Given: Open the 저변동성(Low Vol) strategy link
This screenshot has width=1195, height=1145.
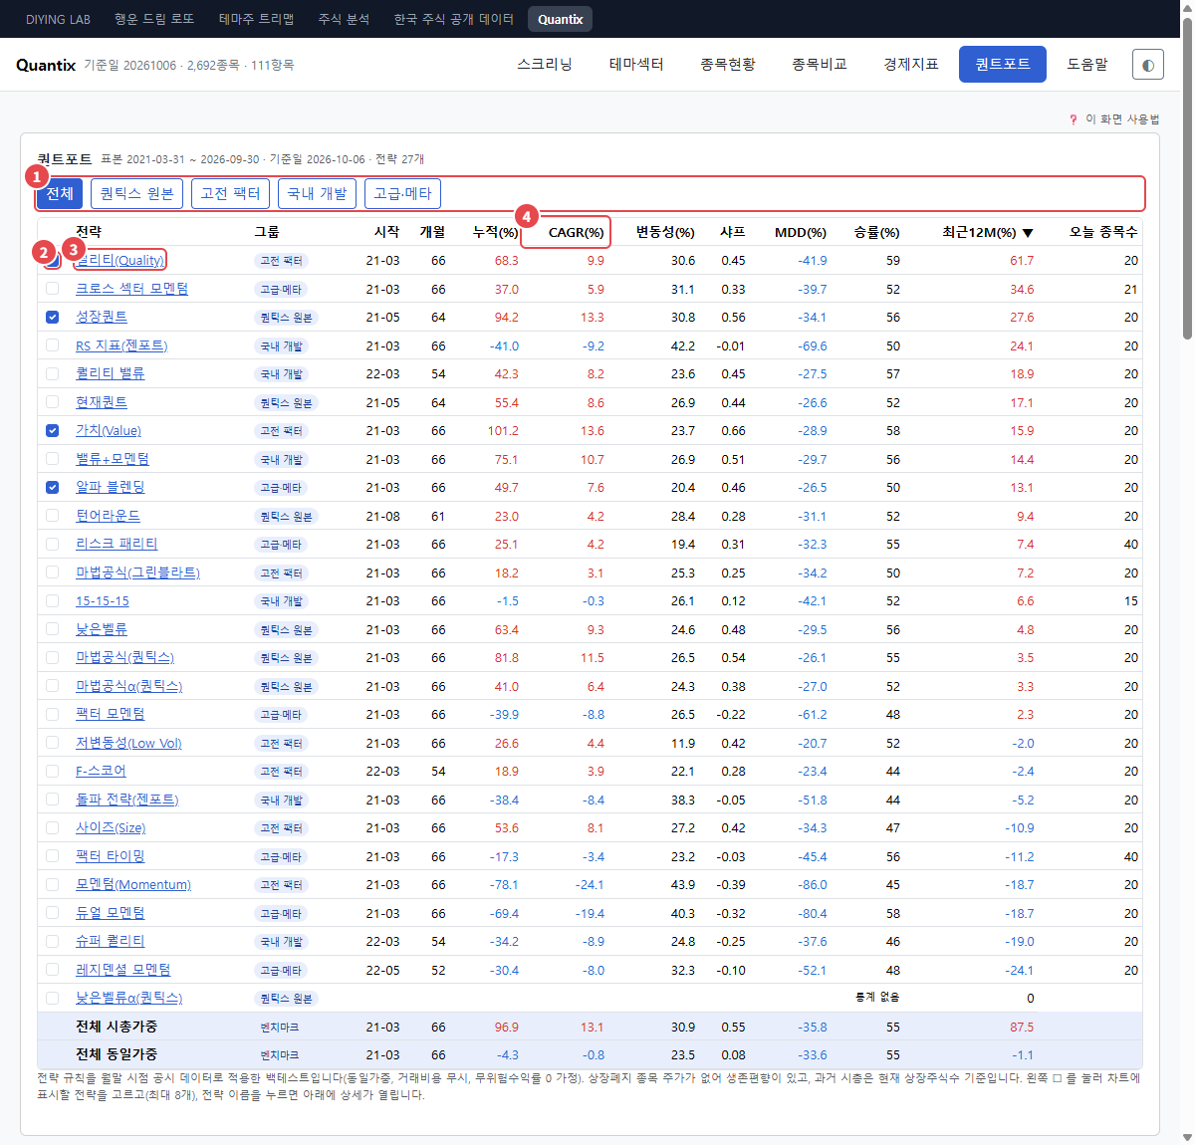Looking at the screenshot, I should point(128,743).
